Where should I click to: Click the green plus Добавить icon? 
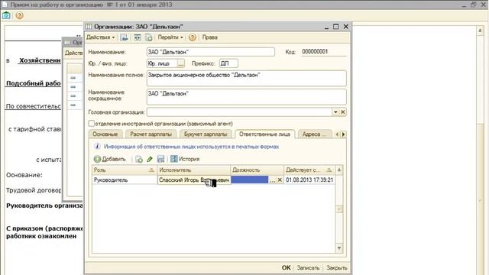[x=97, y=159]
